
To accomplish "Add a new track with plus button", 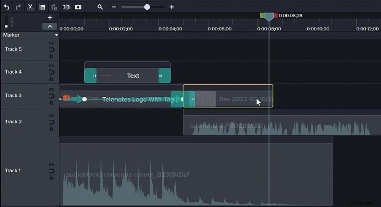I will (50, 18).
